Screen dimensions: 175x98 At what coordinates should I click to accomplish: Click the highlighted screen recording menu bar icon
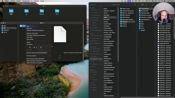tap(129, 1)
